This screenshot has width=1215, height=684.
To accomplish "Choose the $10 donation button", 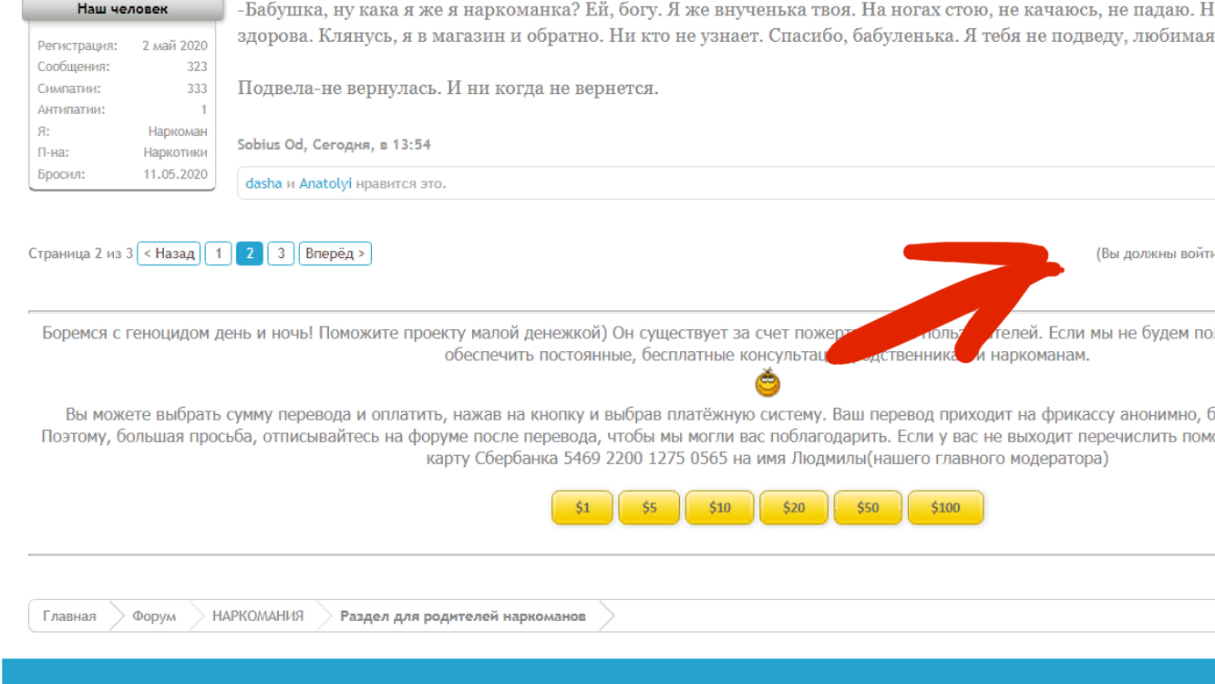I will [720, 508].
